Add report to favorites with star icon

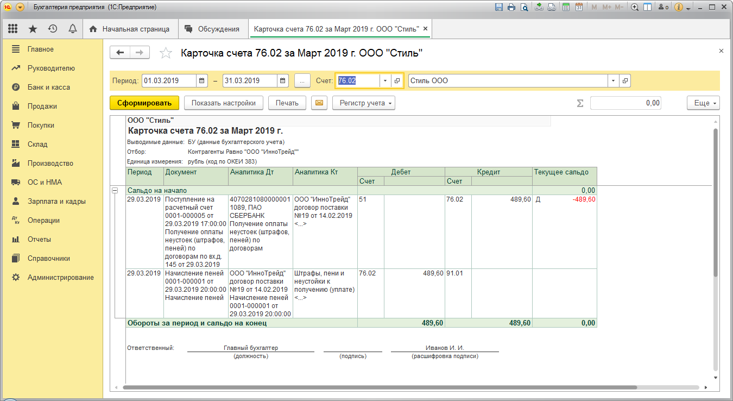coord(166,53)
